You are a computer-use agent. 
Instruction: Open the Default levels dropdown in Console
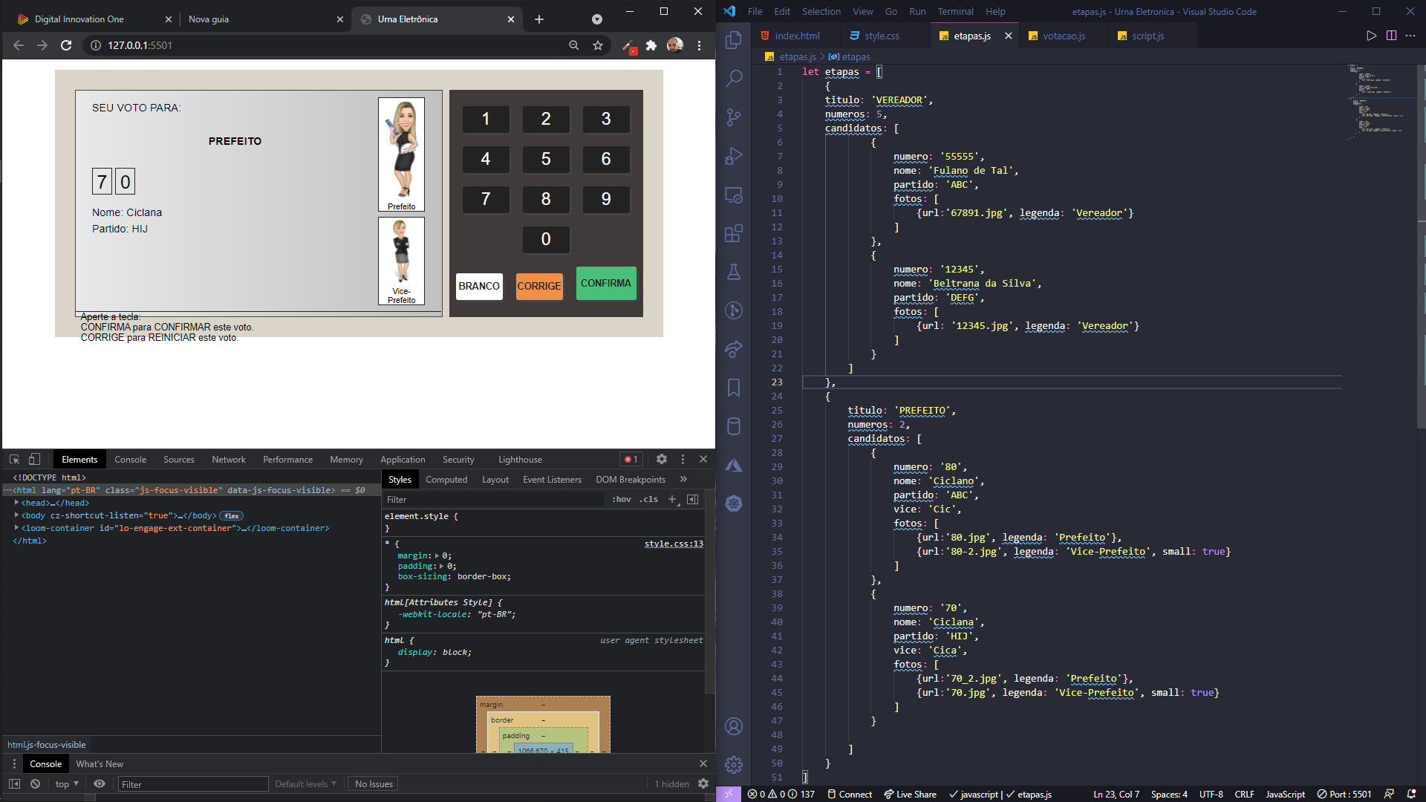click(x=305, y=783)
